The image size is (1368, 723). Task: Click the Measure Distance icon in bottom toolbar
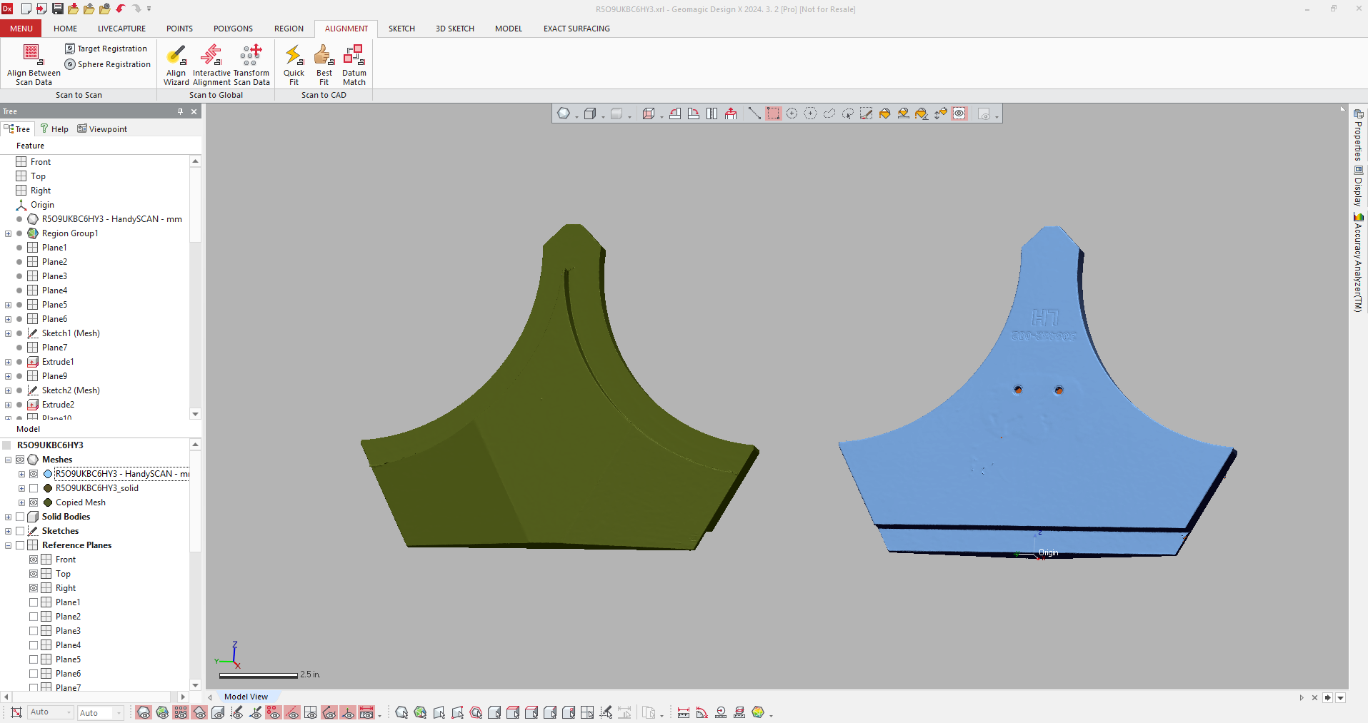[684, 712]
